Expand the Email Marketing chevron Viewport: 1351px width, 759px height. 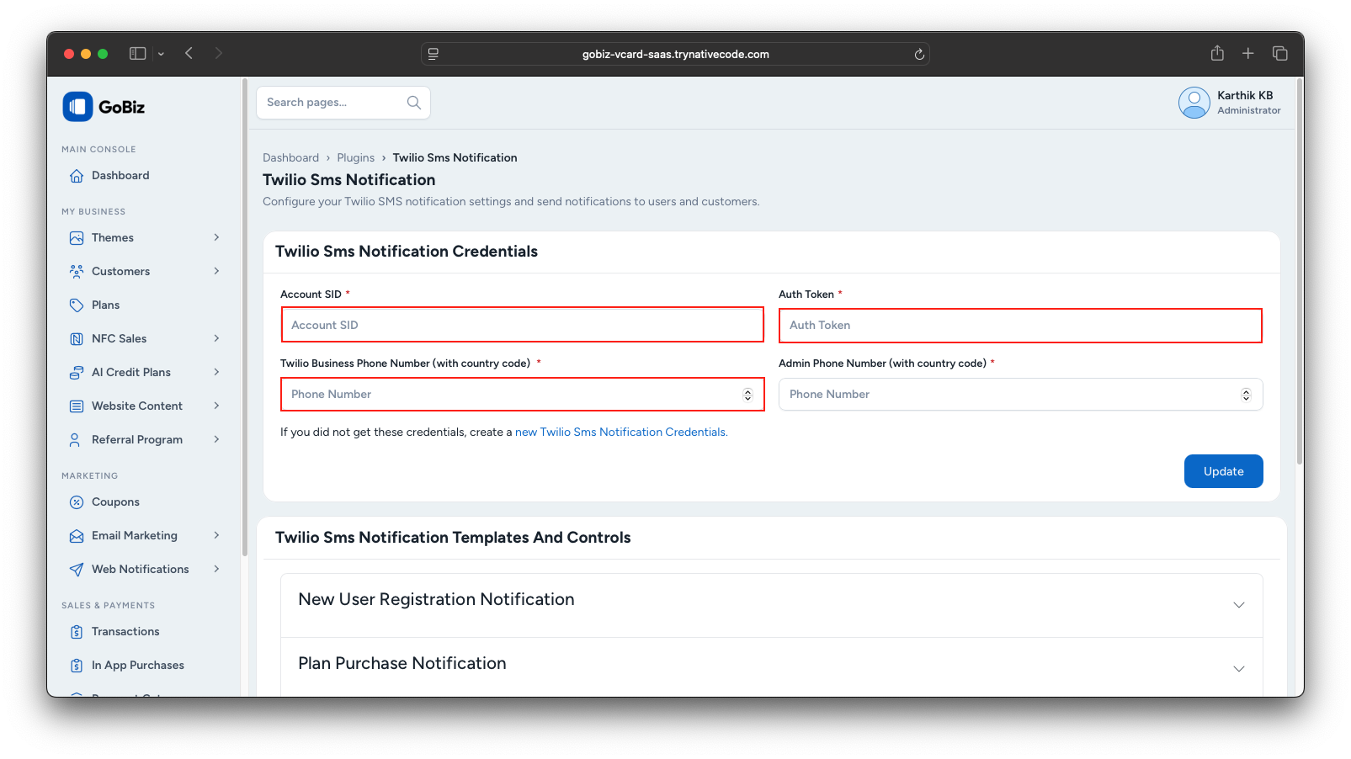tap(216, 536)
